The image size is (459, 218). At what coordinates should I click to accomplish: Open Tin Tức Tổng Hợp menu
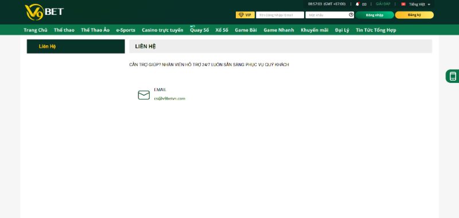point(376,30)
